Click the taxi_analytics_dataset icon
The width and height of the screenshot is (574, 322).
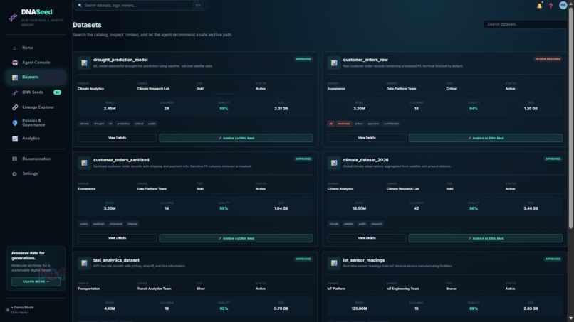coord(84,263)
